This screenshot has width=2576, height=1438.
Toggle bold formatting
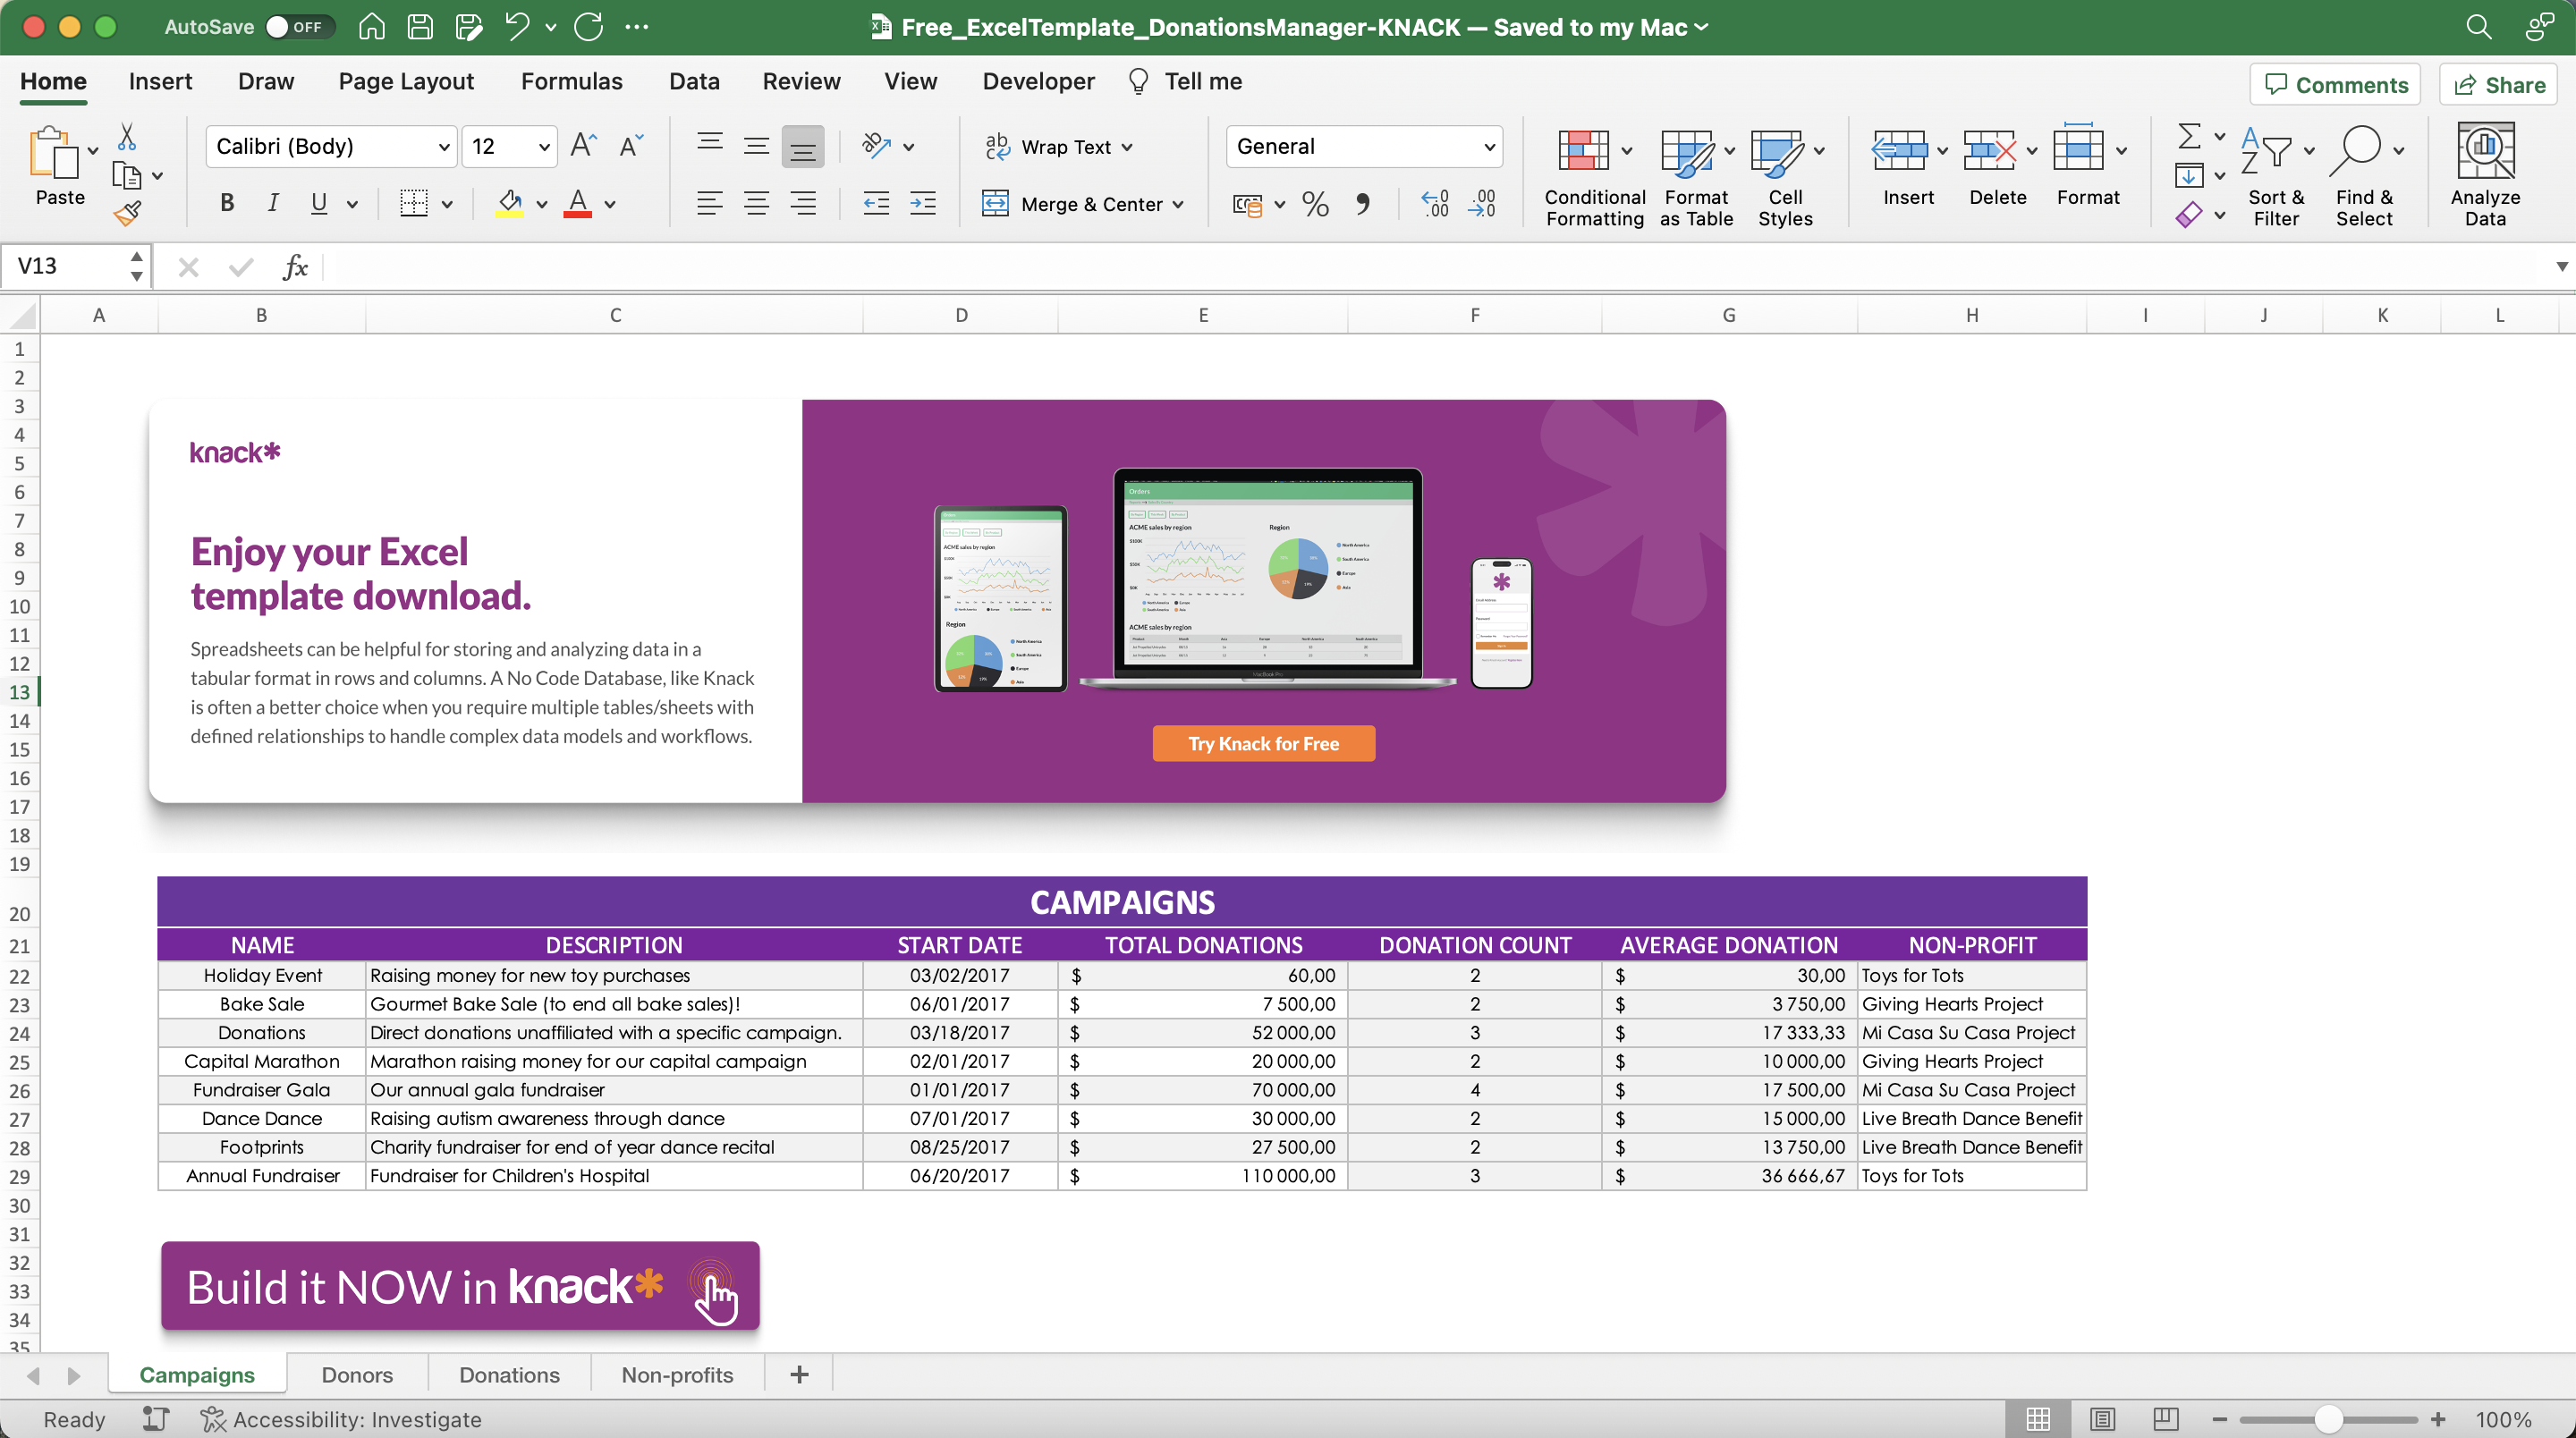tap(226, 203)
